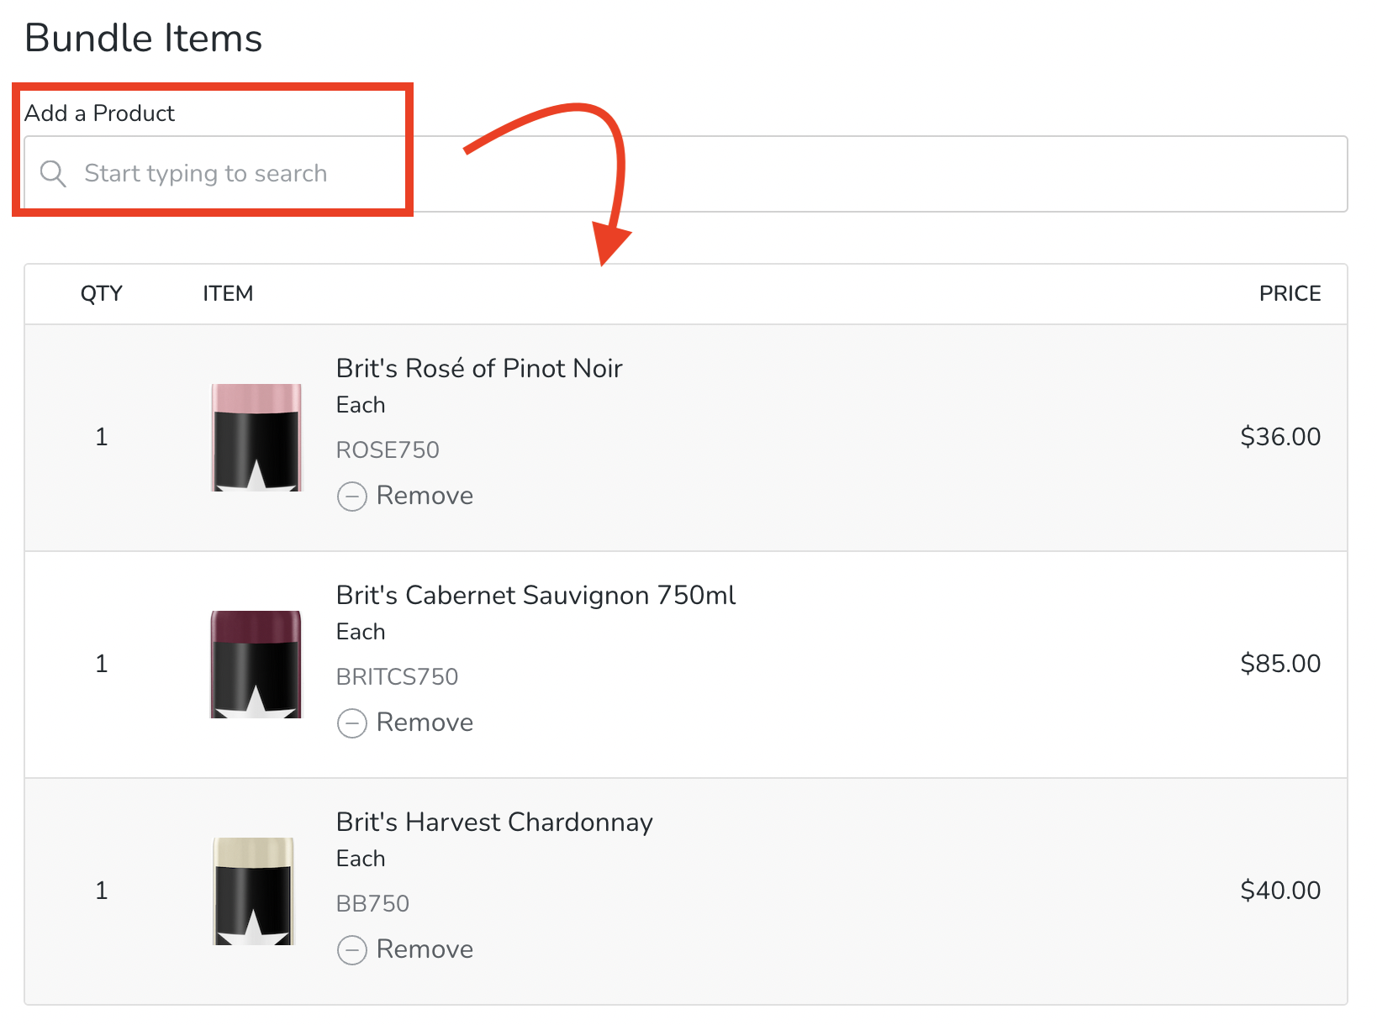Viewport: 1377px width, 1025px height.
Task: Select the Cabernet Sauvignon bottle thumbnail
Action: [255, 664]
